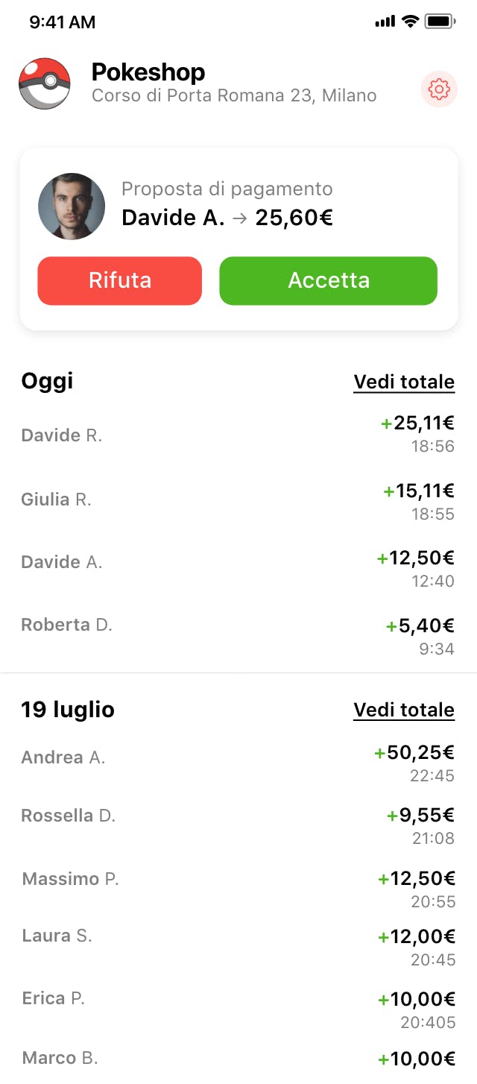Tap the Wi-Fi status icon
Image resolution: width=477 pixels, height=1084 pixels.
(x=410, y=22)
